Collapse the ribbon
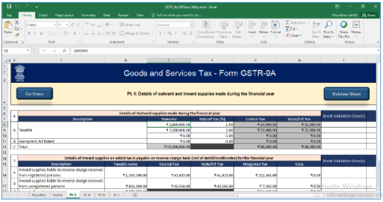 tap(378, 42)
